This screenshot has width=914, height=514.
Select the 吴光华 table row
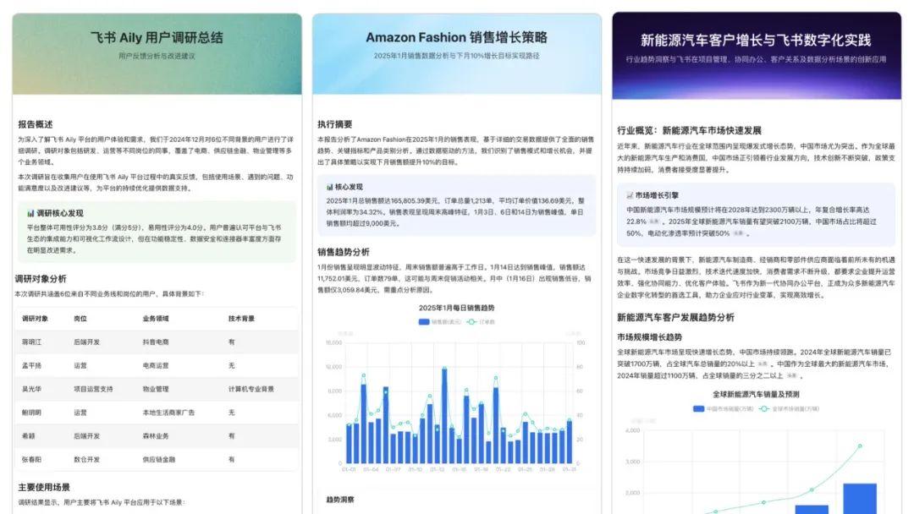click(157, 389)
